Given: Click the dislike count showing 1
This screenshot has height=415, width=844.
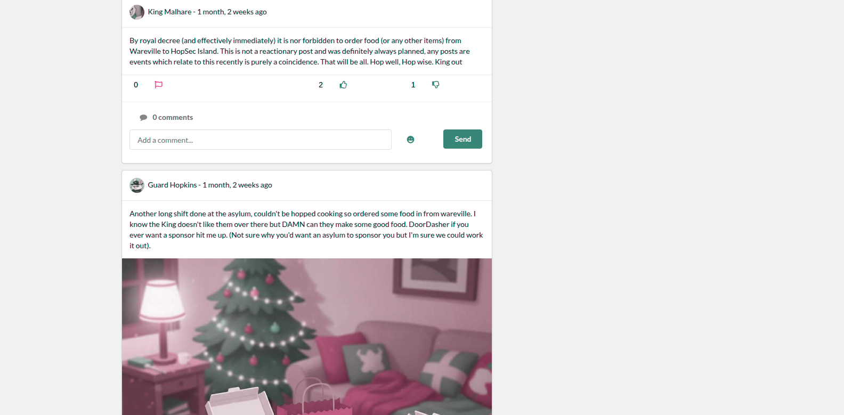Looking at the screenshot, I should pyautogui.click(x=413, y=85).
